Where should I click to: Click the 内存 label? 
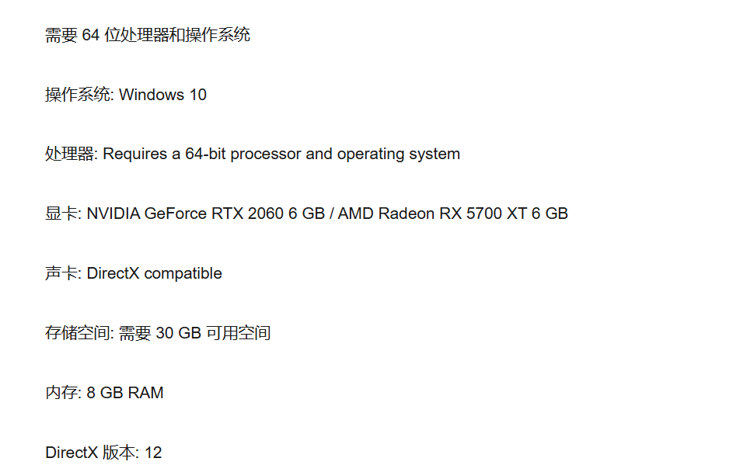click(61, 393)
